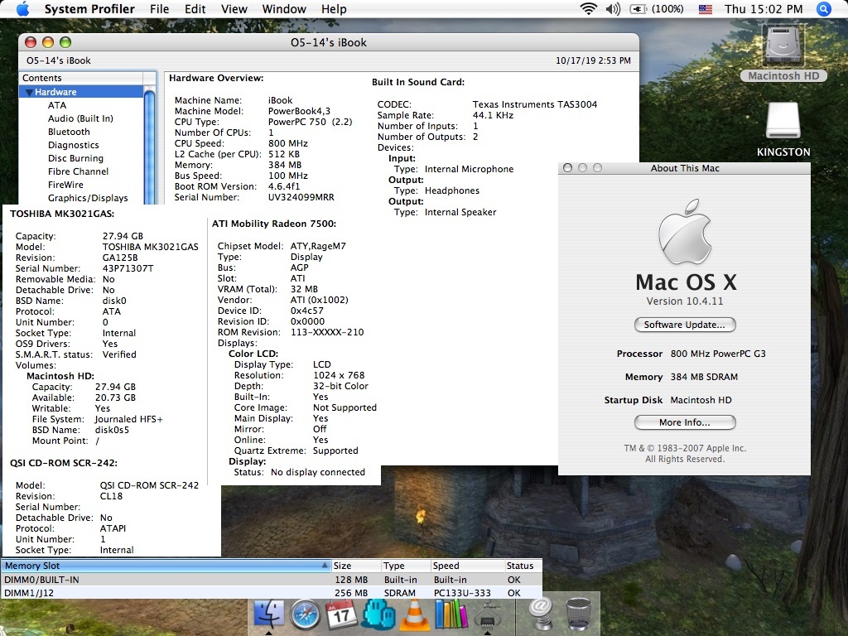Select the KINGSTON drive on desktop
848x636 pixels.
pos(783,128)
